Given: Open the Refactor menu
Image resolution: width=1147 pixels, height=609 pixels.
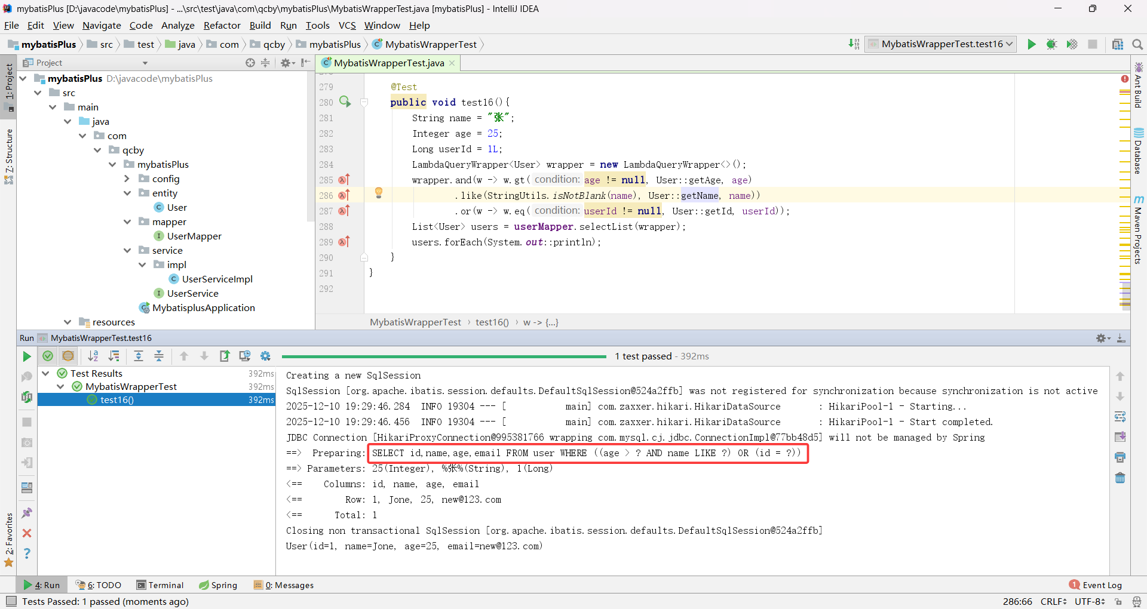Looking at the screenshot, I should click(222, 25).
